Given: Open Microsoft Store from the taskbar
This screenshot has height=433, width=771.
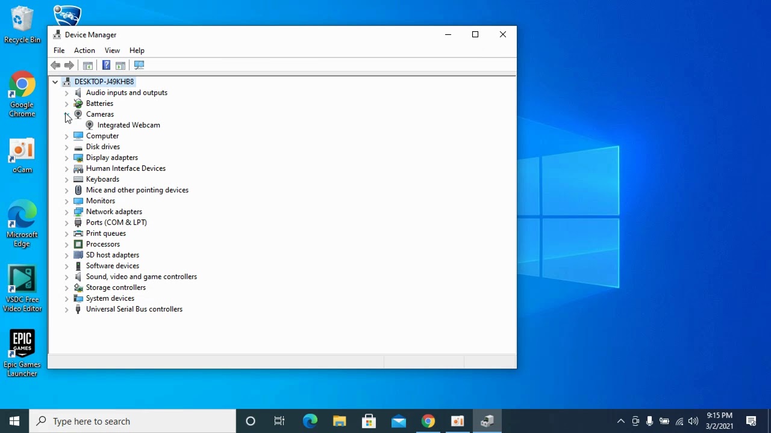Looking at the screenshot, I should pyautogui.click(x=369, y=421).
